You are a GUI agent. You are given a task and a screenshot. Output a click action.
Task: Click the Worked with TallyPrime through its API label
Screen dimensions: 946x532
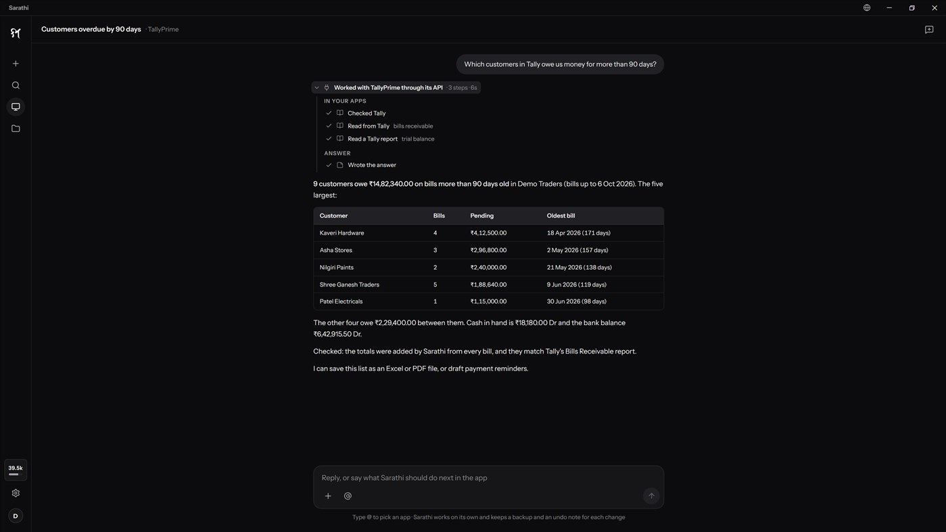[388, 88]
